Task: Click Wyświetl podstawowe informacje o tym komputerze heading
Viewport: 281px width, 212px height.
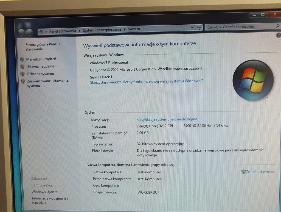Action: pos(139,44)
